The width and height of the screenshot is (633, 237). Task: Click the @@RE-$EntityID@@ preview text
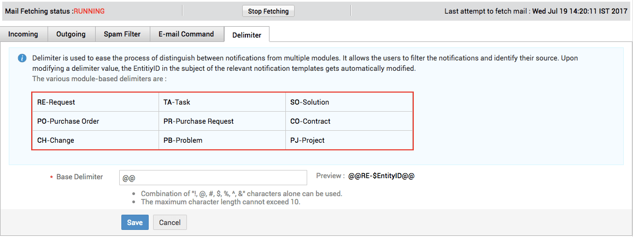coord(382,176)
